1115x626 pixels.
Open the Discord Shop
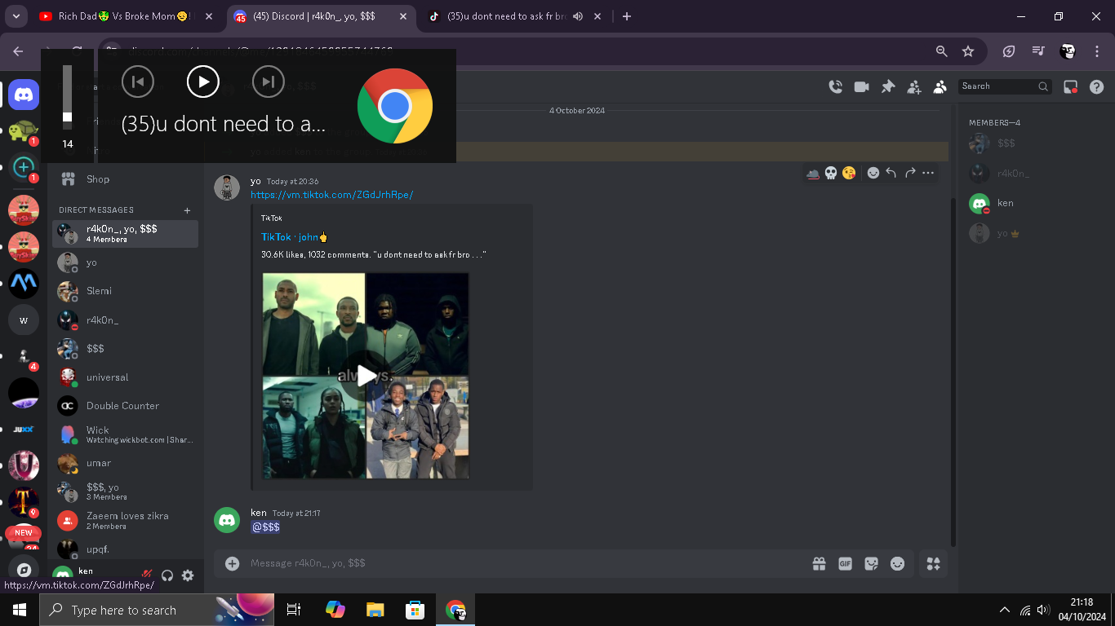(125, 179)
